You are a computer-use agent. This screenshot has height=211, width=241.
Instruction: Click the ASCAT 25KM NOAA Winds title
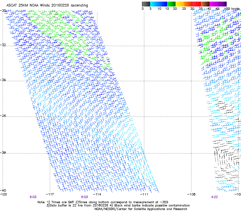pyautogui.click(x=47, y=6)
